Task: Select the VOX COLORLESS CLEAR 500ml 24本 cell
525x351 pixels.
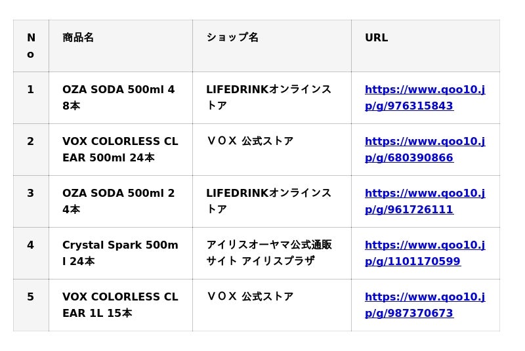Action: click(120, 150)
